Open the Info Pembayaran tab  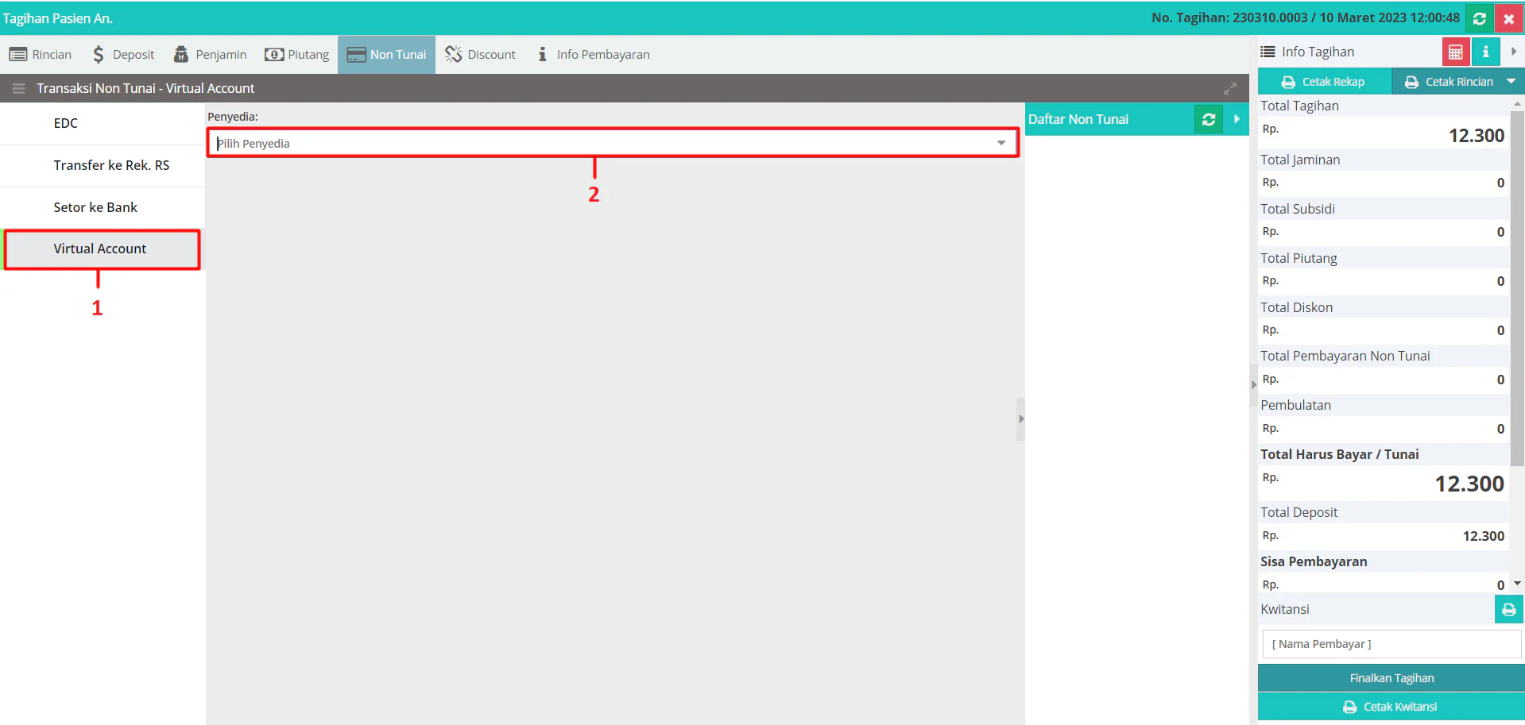click(594, 55)
